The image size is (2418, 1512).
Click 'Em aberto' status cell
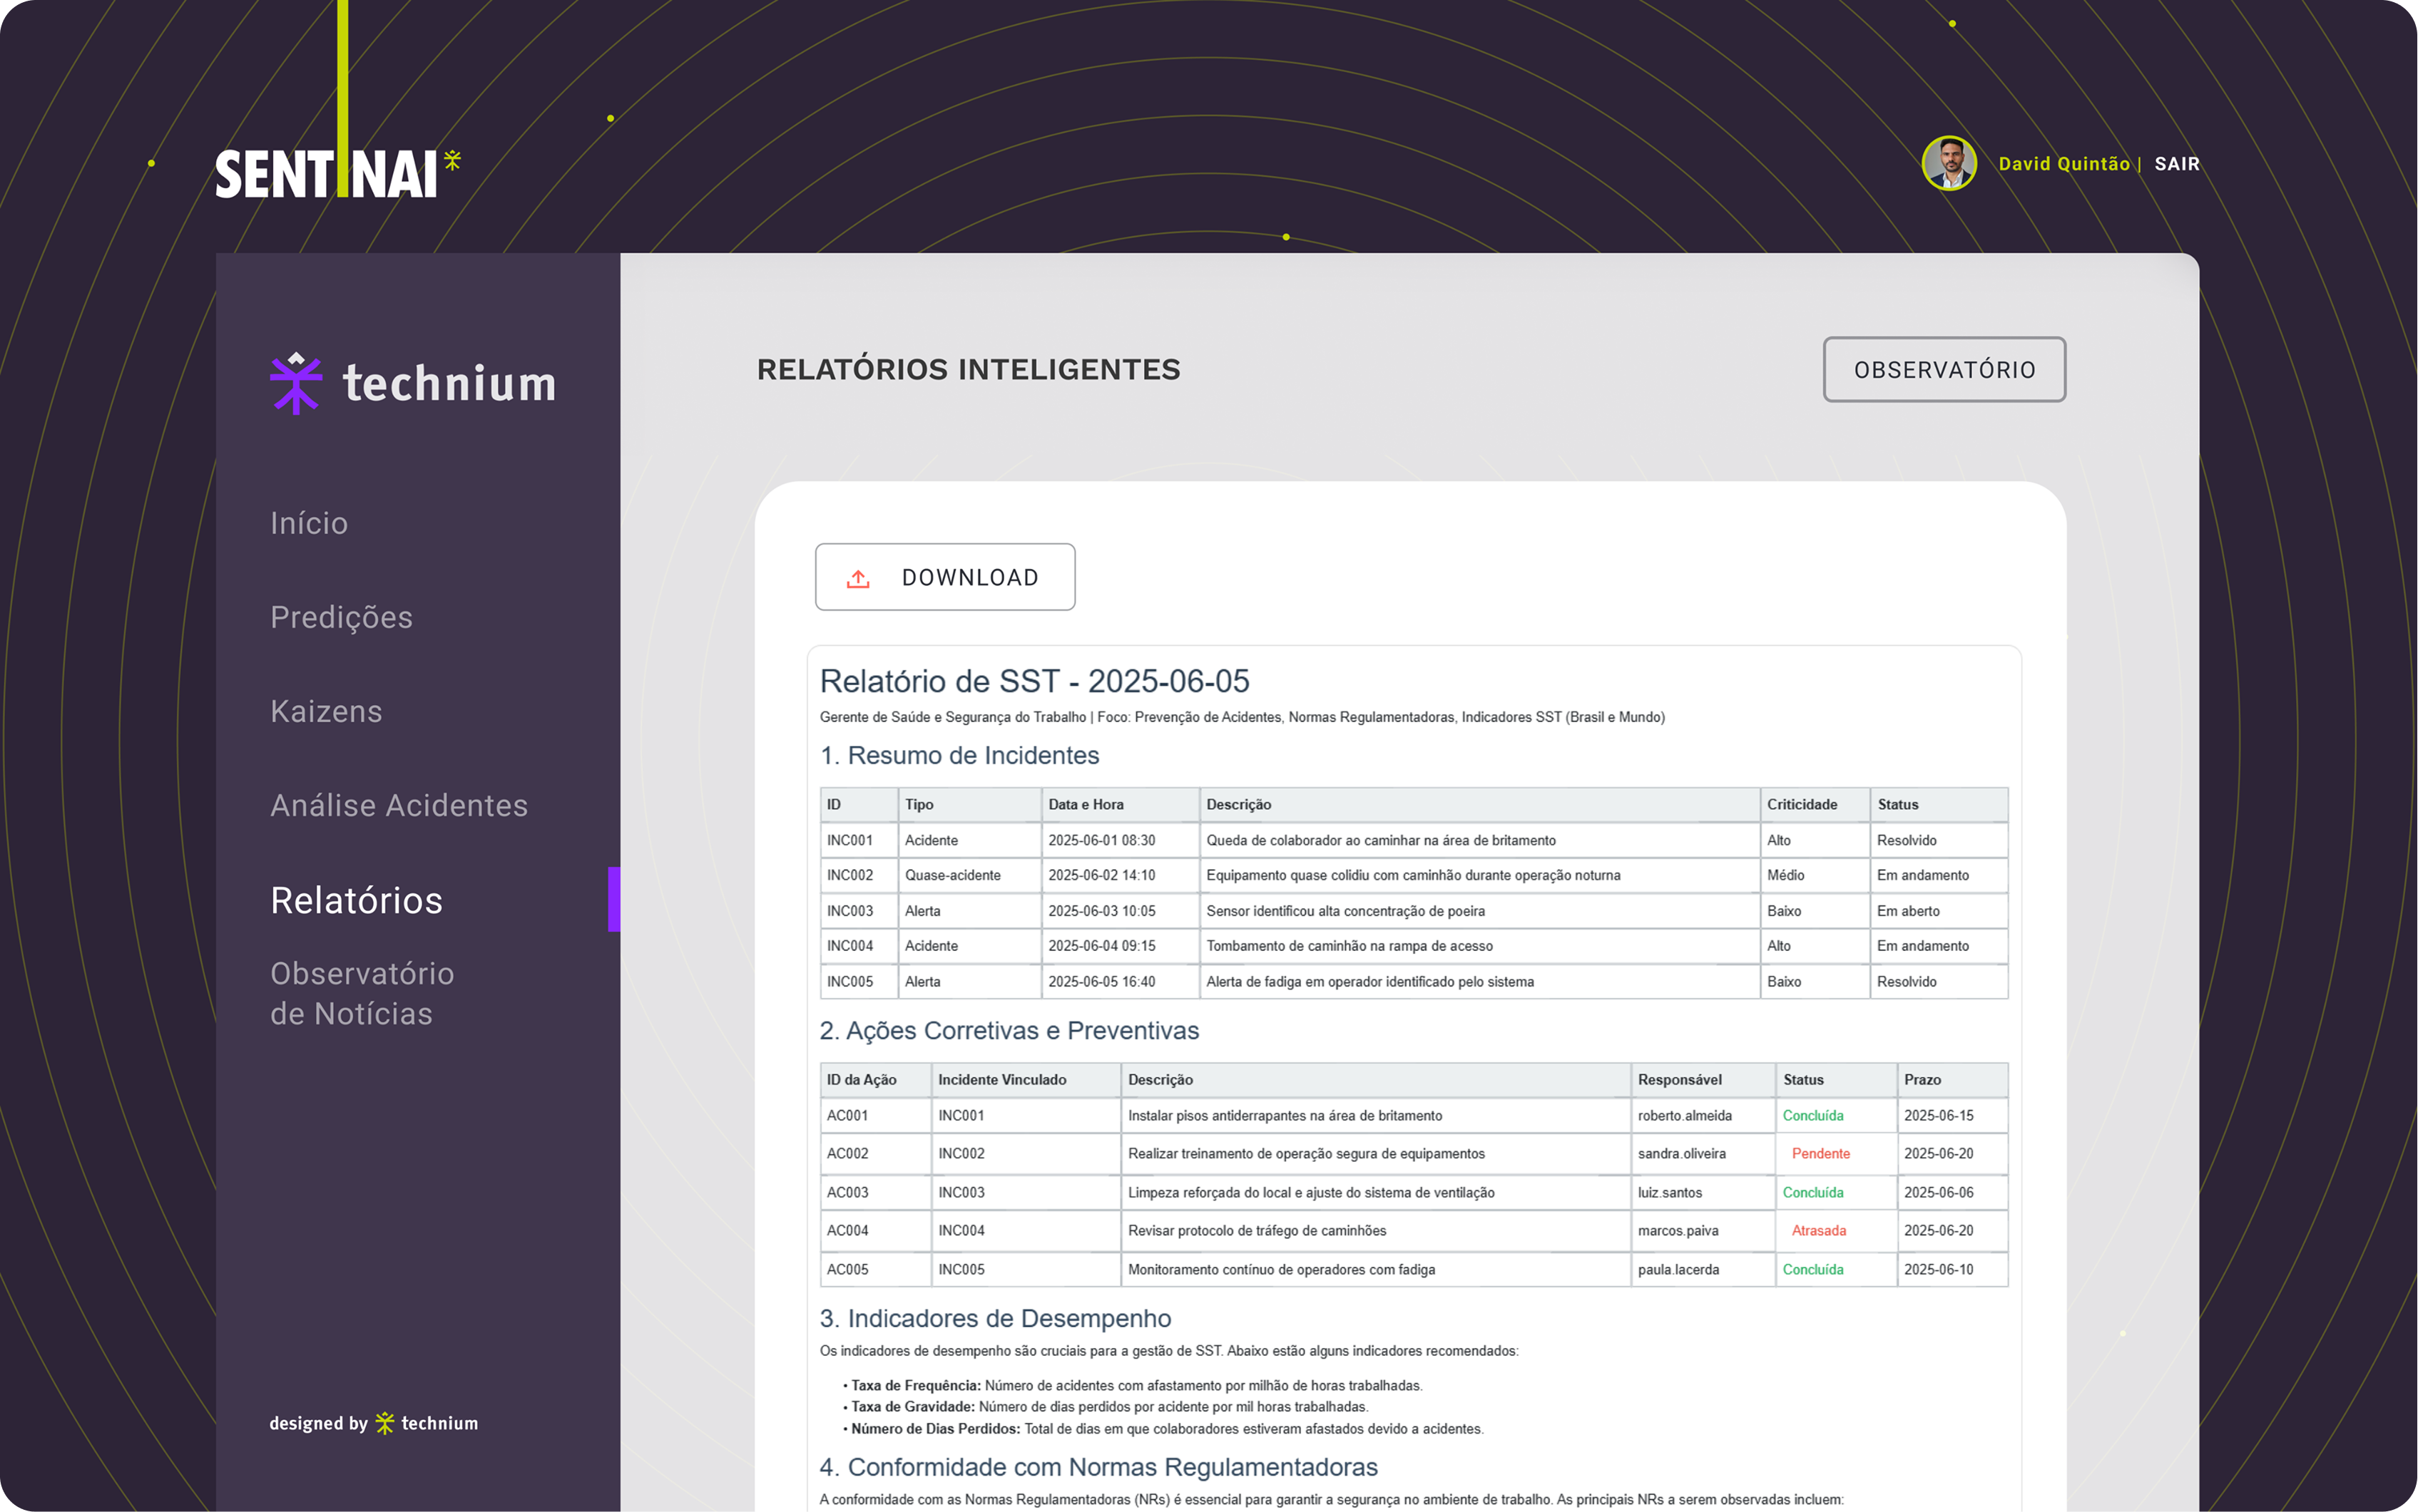(x=1939, y=911)
